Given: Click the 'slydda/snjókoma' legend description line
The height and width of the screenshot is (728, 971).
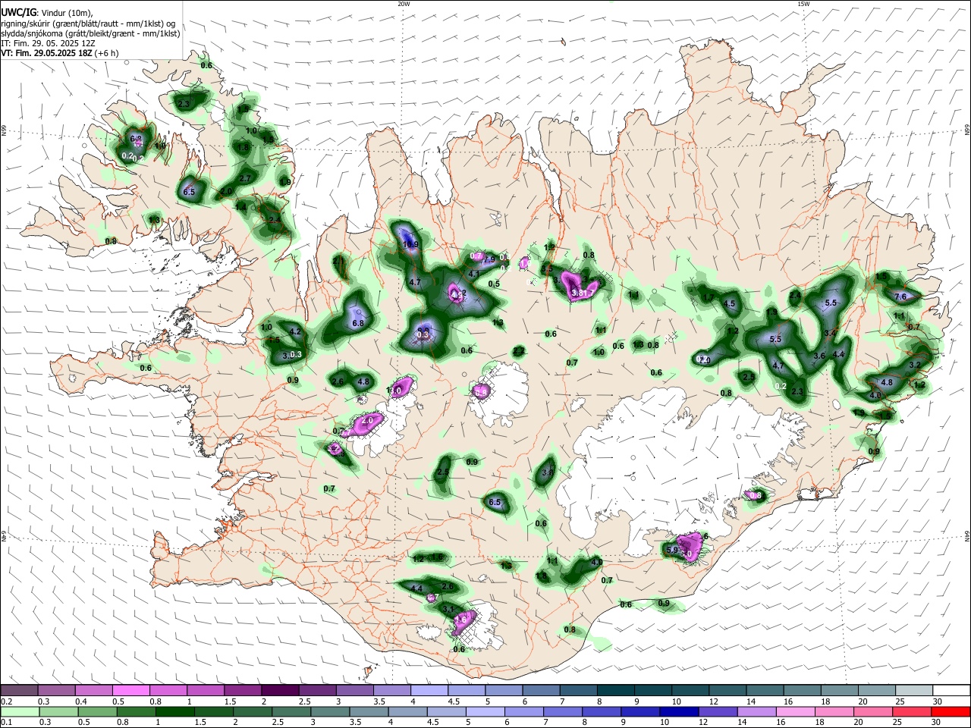Looking at the screenshot, I should 90,33.
